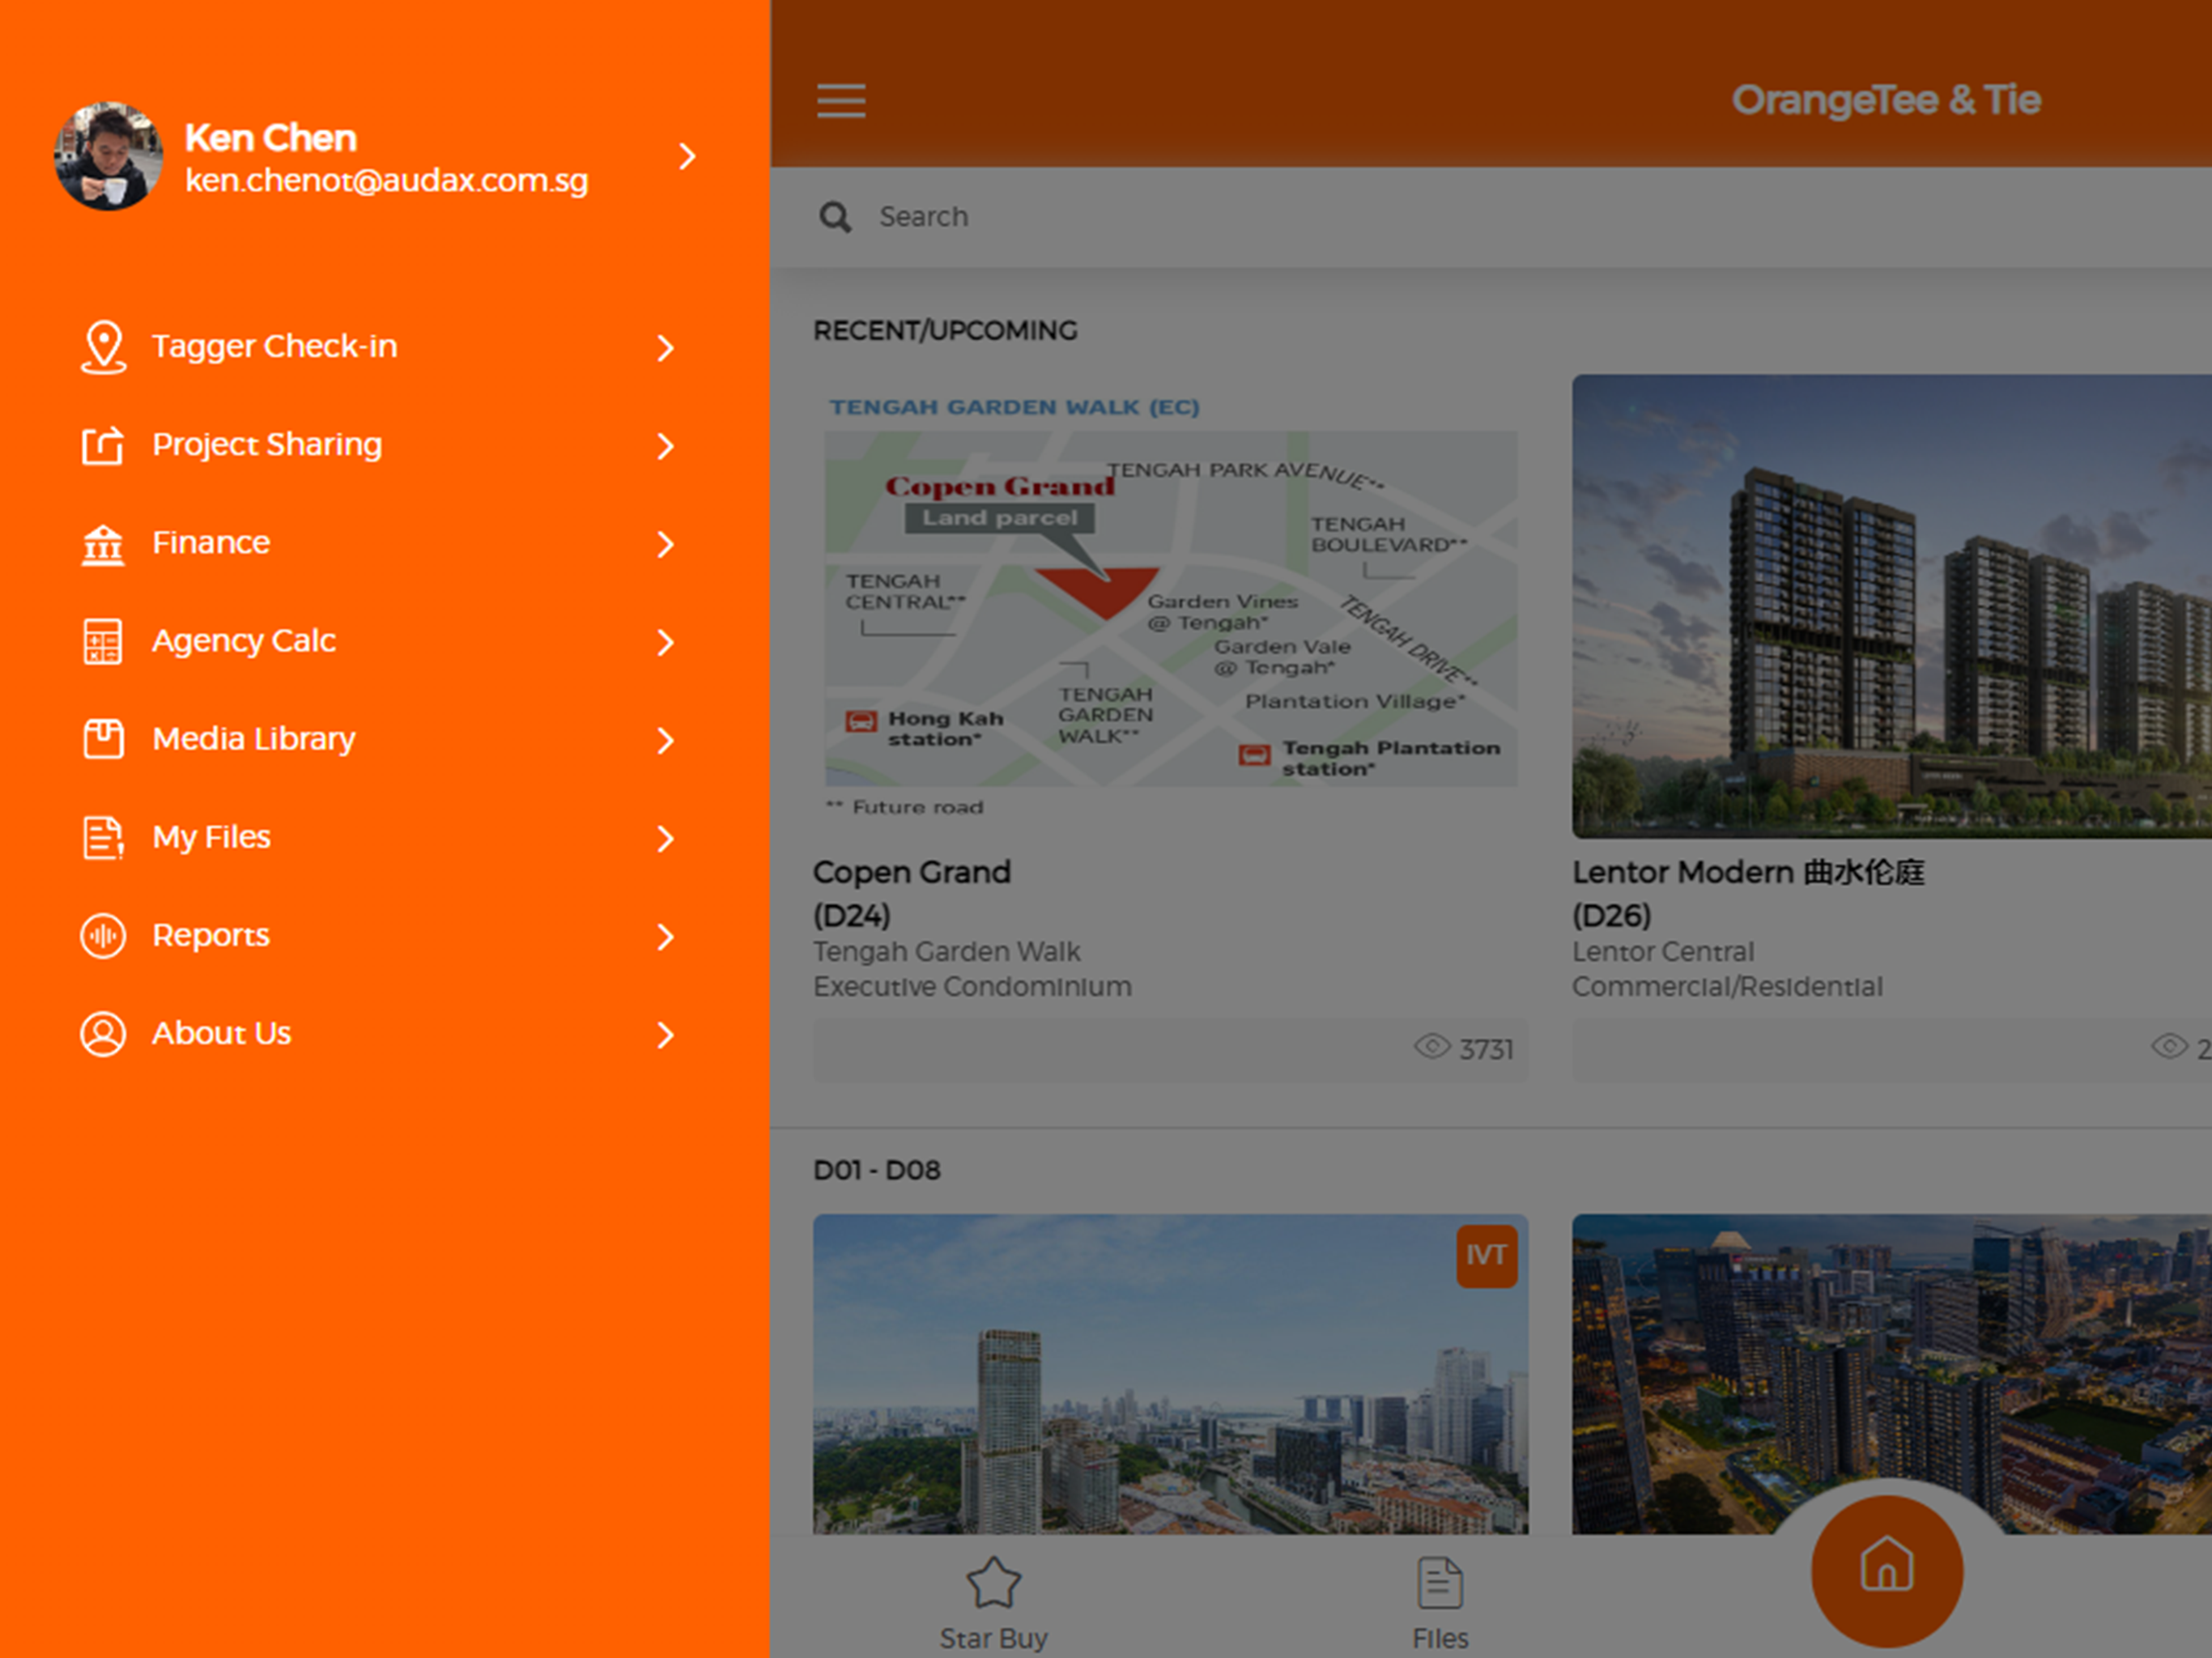Open the Media Library box icon

click(x=103, y=739)
